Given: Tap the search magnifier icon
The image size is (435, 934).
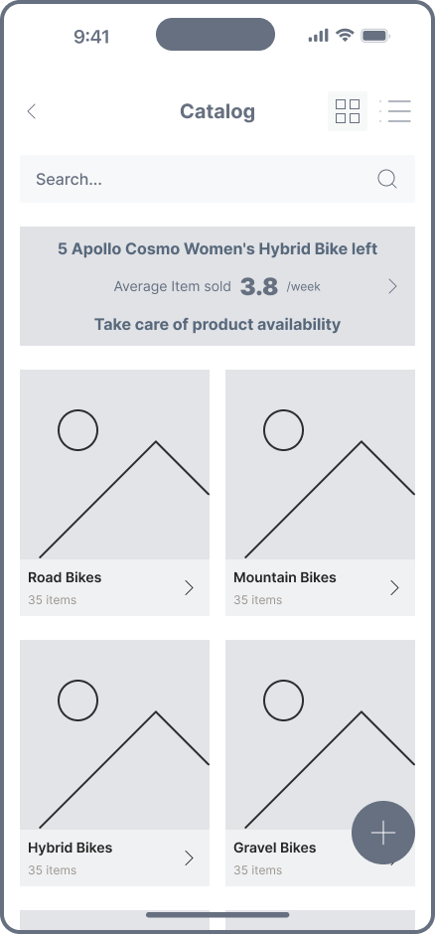Looking at the screenshot, I should pyautogui.click(x=386, y=179).
